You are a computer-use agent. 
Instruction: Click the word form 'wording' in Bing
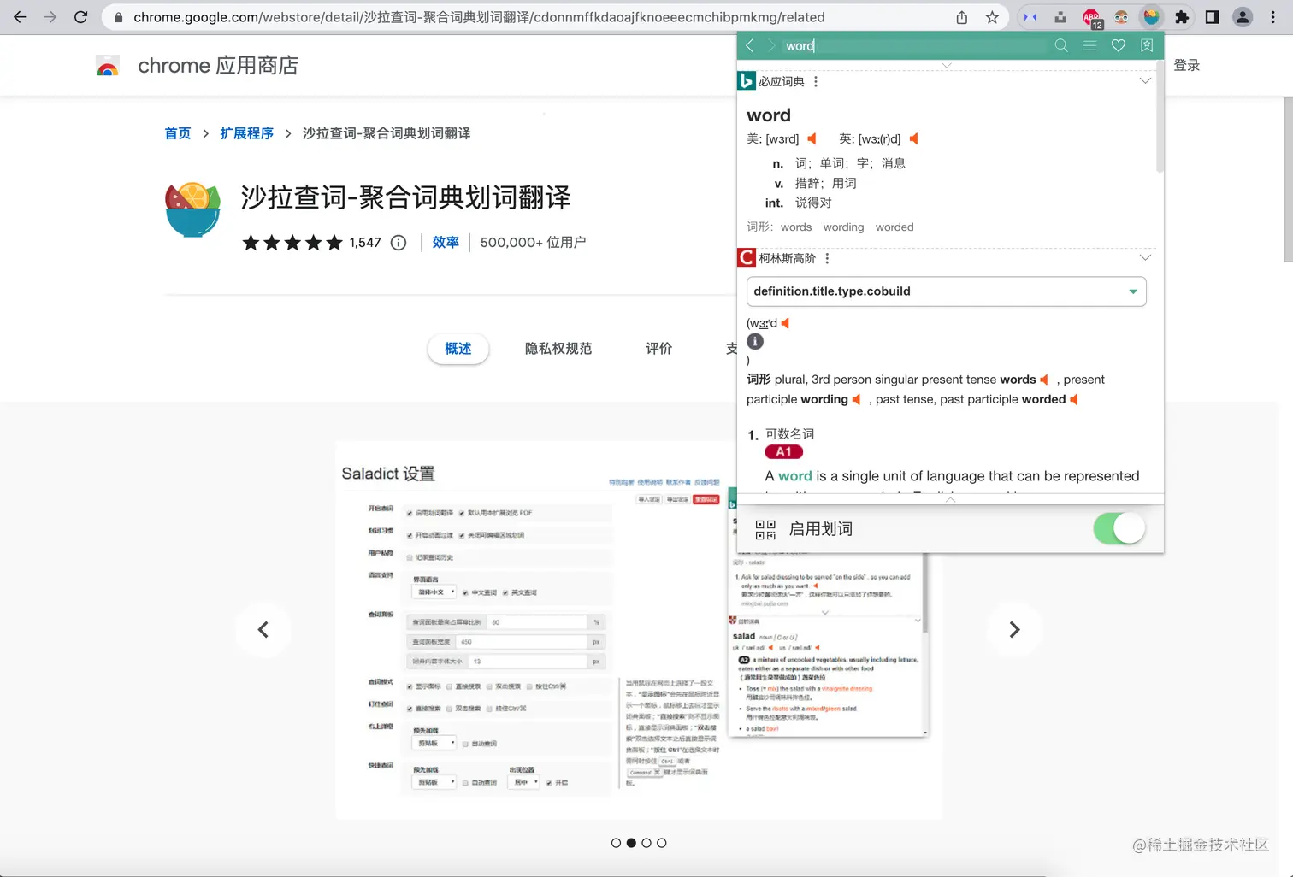pyautogui.click(x=843, y=227)
